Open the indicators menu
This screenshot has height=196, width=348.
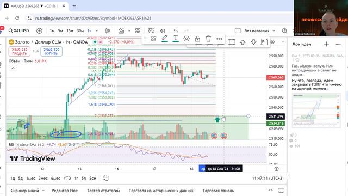coord(121,30)
